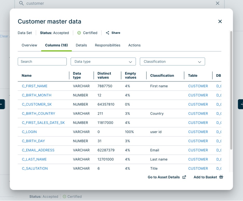The height and width of the screenshot is (201, 243).
Task: Click the Certified badge checkmark icon
Action: tap(79, 33)
